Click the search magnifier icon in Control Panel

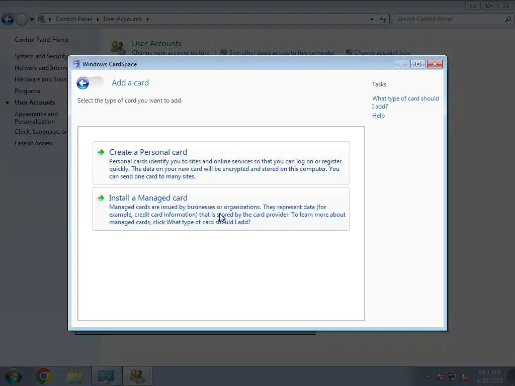click(508, 20)
